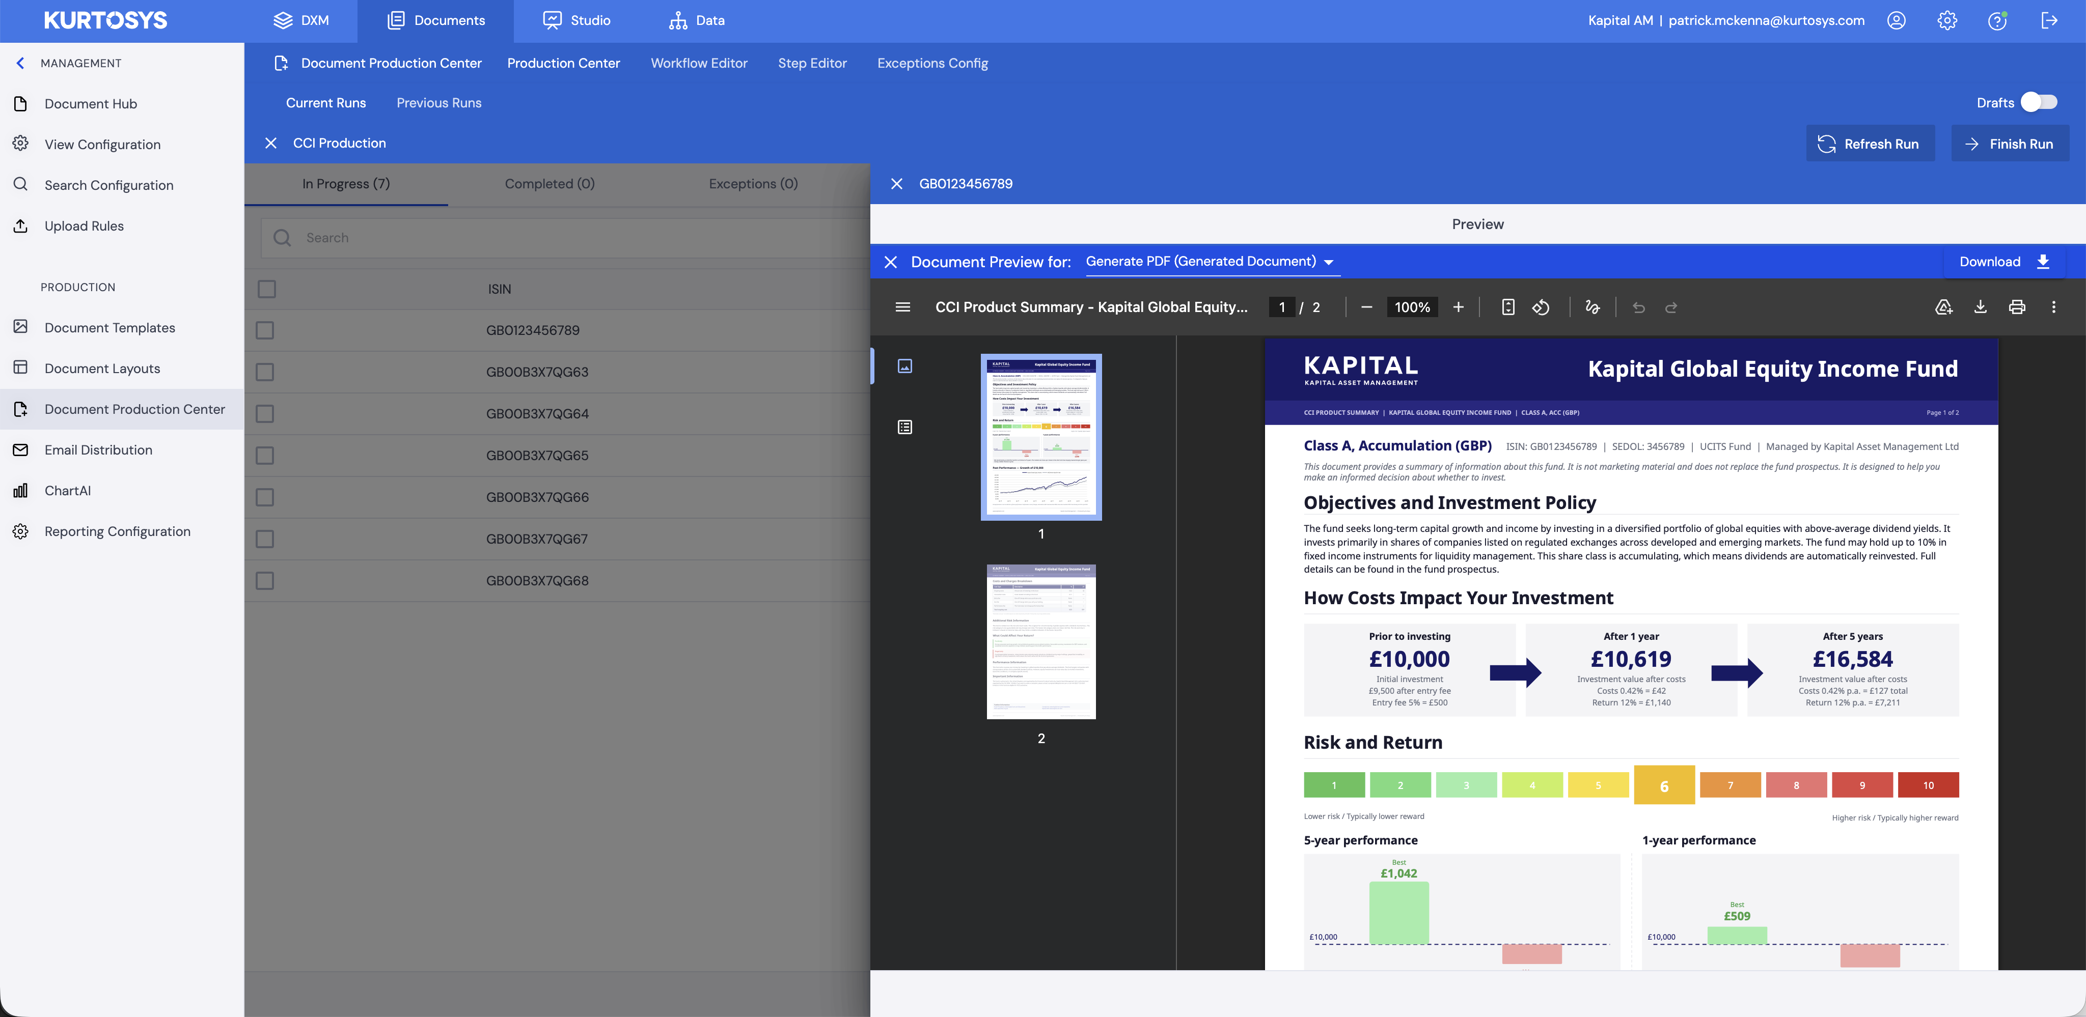This screenshot has height=1017, width=2086.
Task: Click the fit-to-page icon in PDF toolbar
Action: point(1508,307)
